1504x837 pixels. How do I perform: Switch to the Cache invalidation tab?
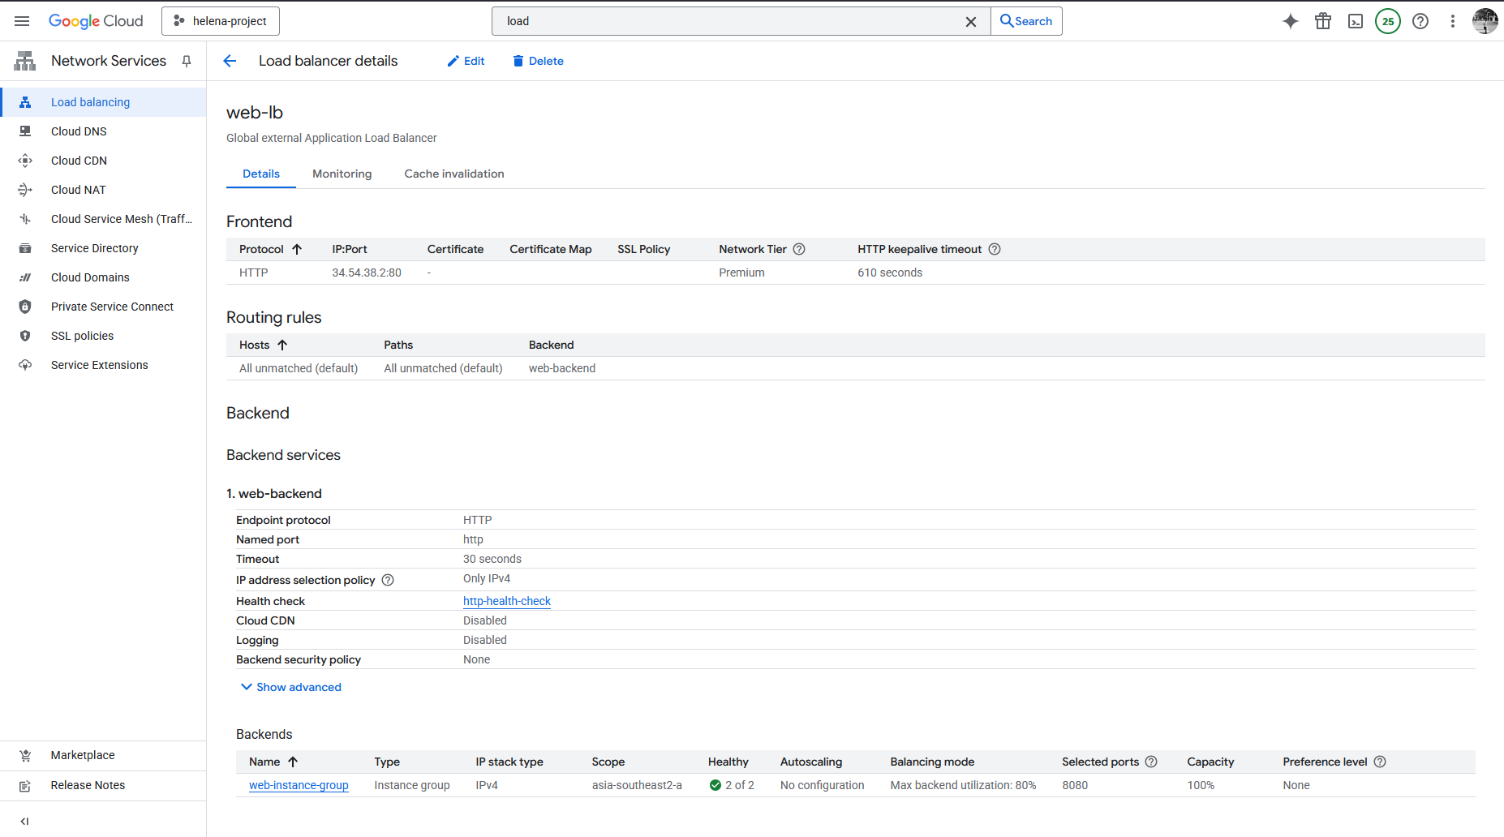click(453, 174)
